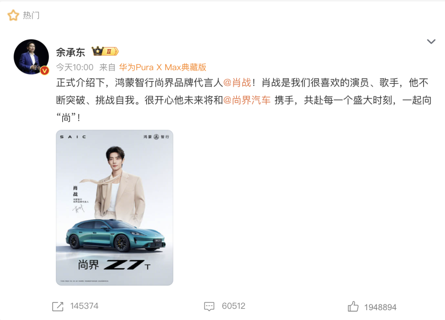This screenshot has height=320, width=445.
Task: Click the comment bubble icon
Action: click(x=209, y=306)
